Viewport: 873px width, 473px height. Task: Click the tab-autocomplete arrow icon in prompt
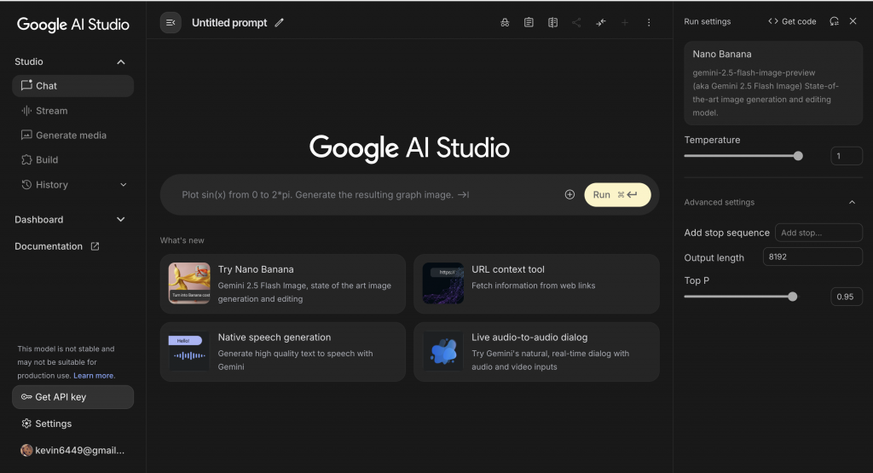tap(463, 195)
